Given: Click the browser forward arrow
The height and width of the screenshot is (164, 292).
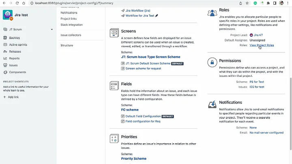Looking at the screenshot, I should point(11,3).
